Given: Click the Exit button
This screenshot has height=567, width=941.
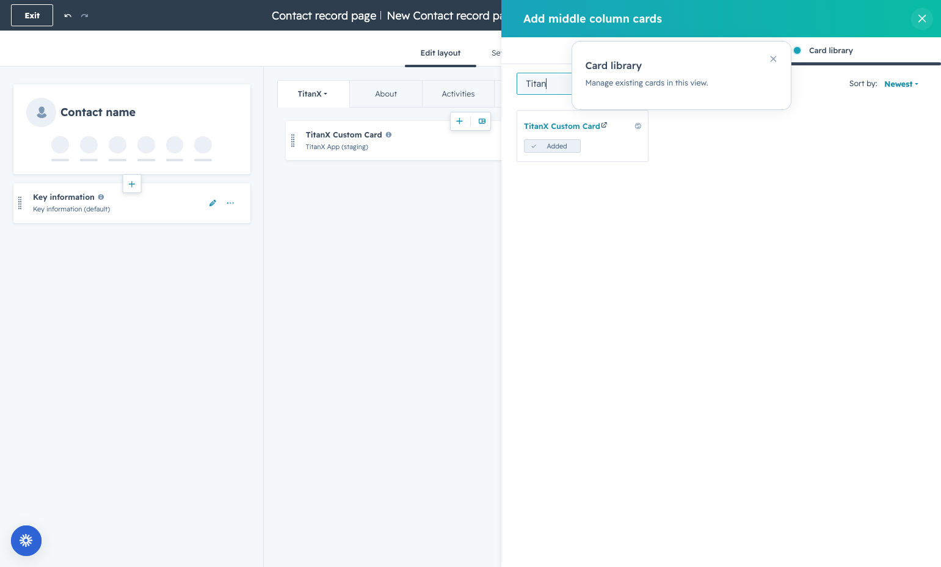Looking at the screenshot, I should (32, 15).
